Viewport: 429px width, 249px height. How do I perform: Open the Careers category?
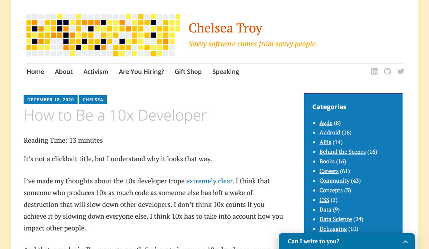[329, 171]
